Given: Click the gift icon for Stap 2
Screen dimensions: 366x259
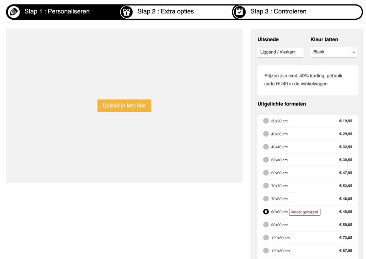Looking at the screenshot, I should point(126,12).
